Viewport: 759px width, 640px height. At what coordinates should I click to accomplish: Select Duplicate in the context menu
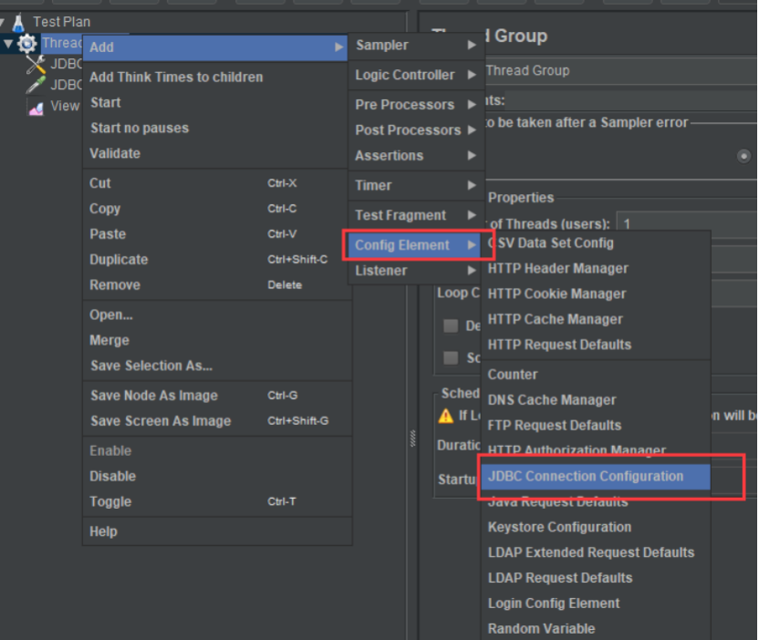pos(119,260)
